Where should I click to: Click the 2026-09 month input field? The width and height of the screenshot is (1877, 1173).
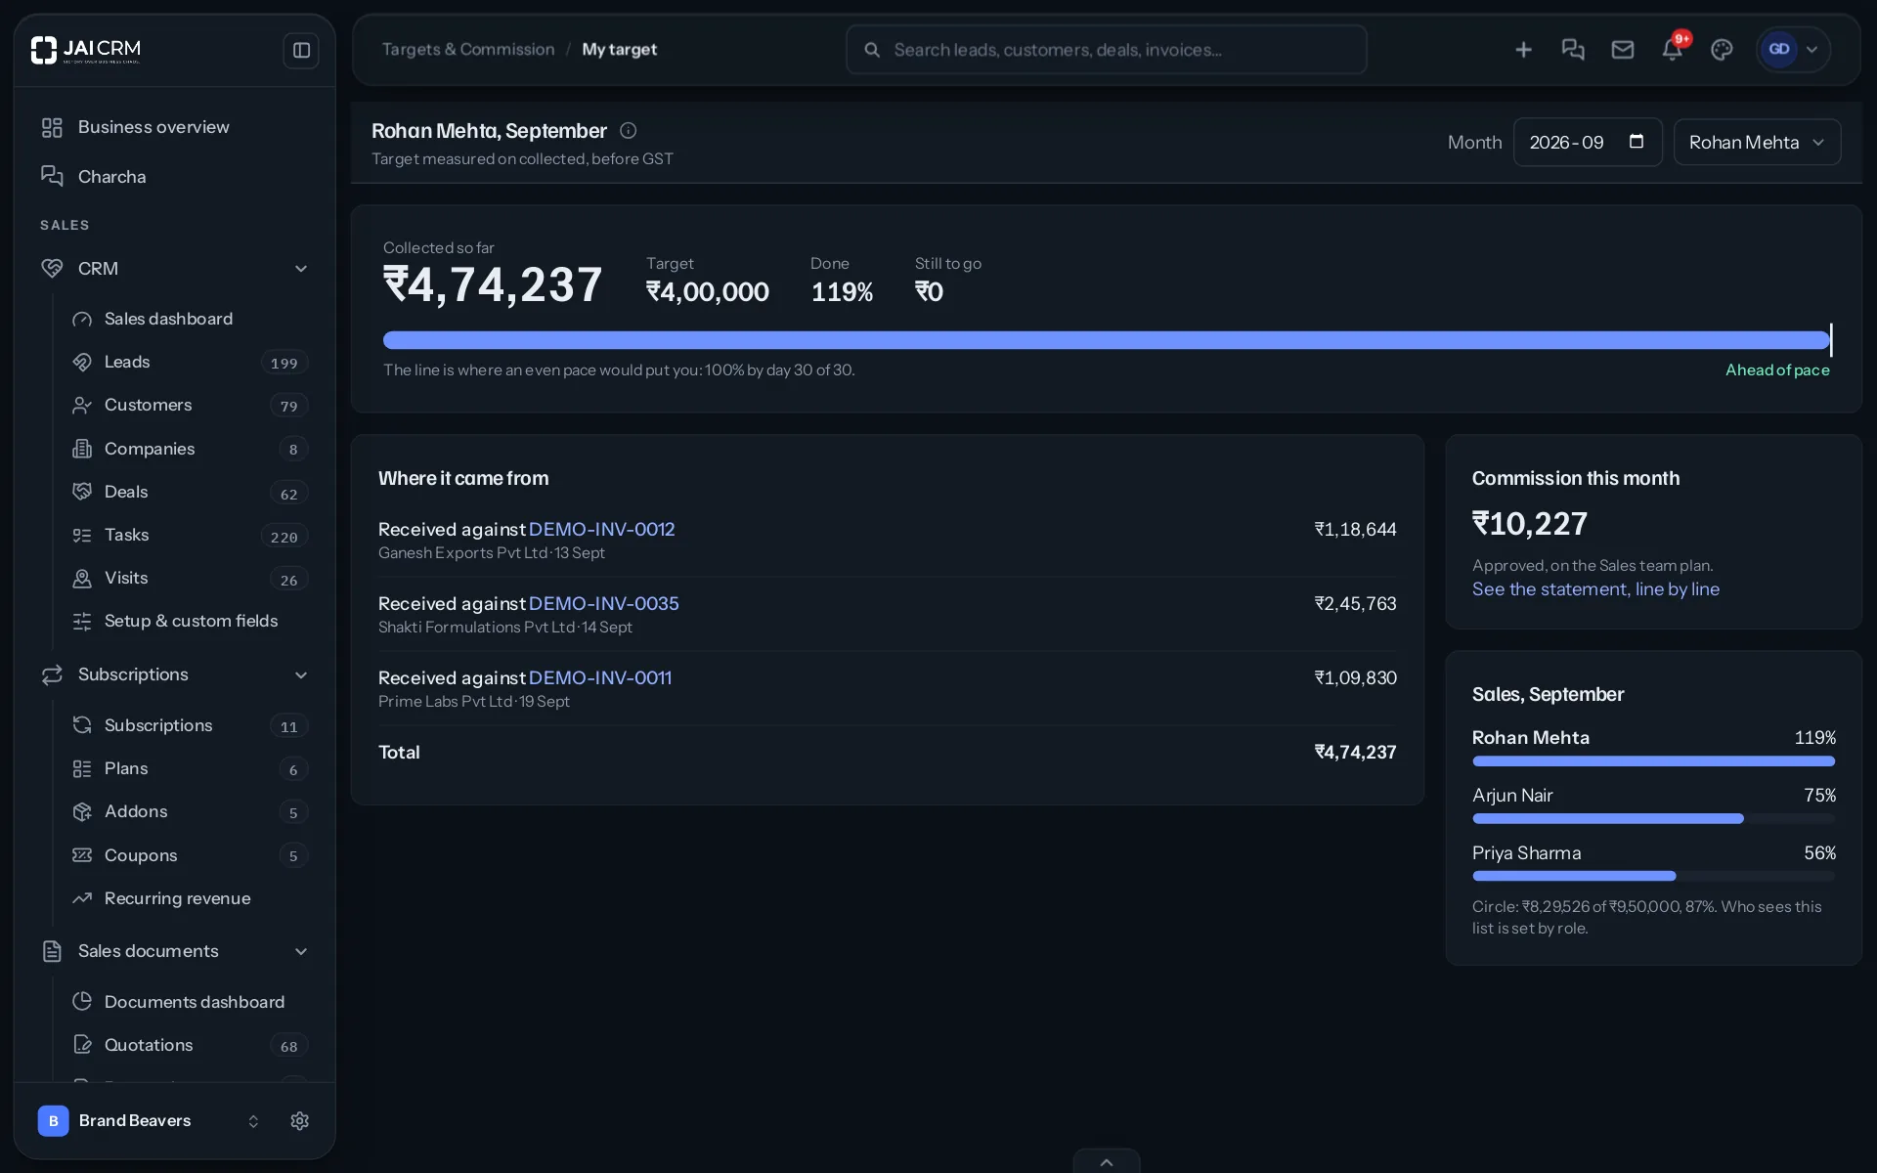coord(1587,143)
